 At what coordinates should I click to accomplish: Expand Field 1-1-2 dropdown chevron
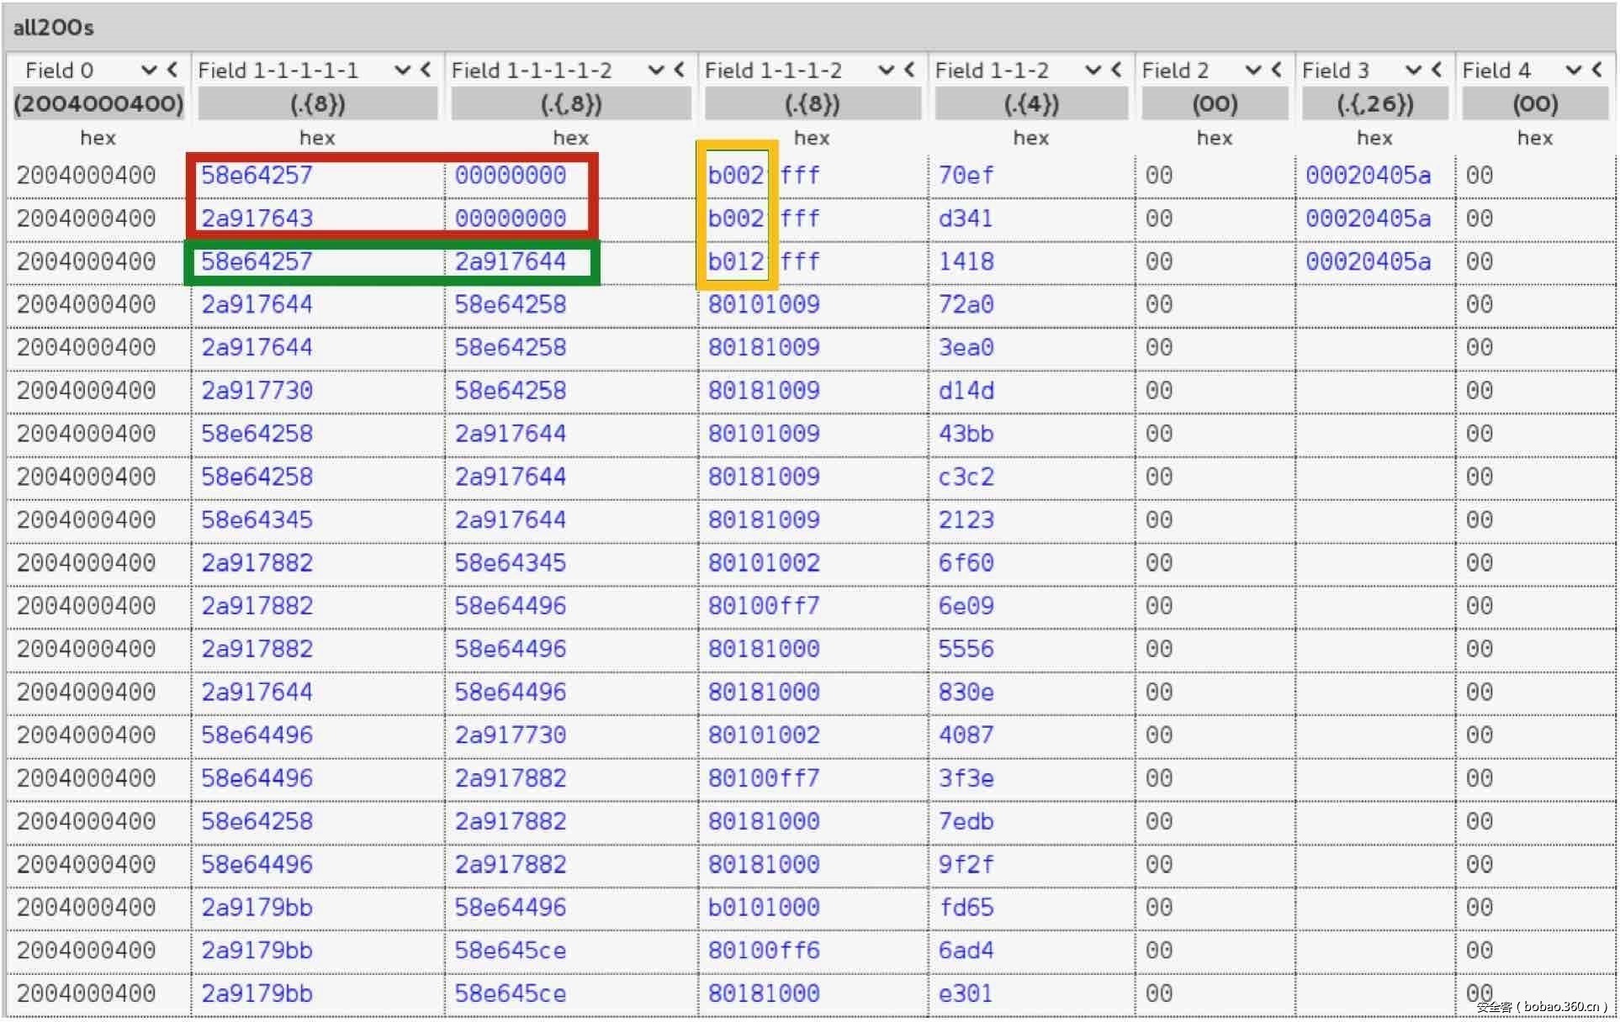[1093, 70]
